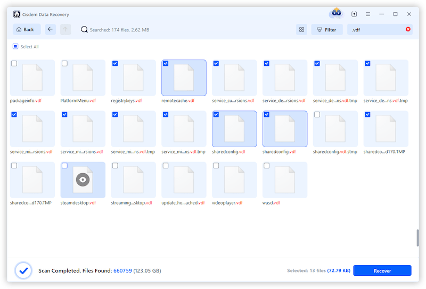Close the Cisdem Data Recovery window
The height and width of the screenshot is (289, 426).
[409, 14]
